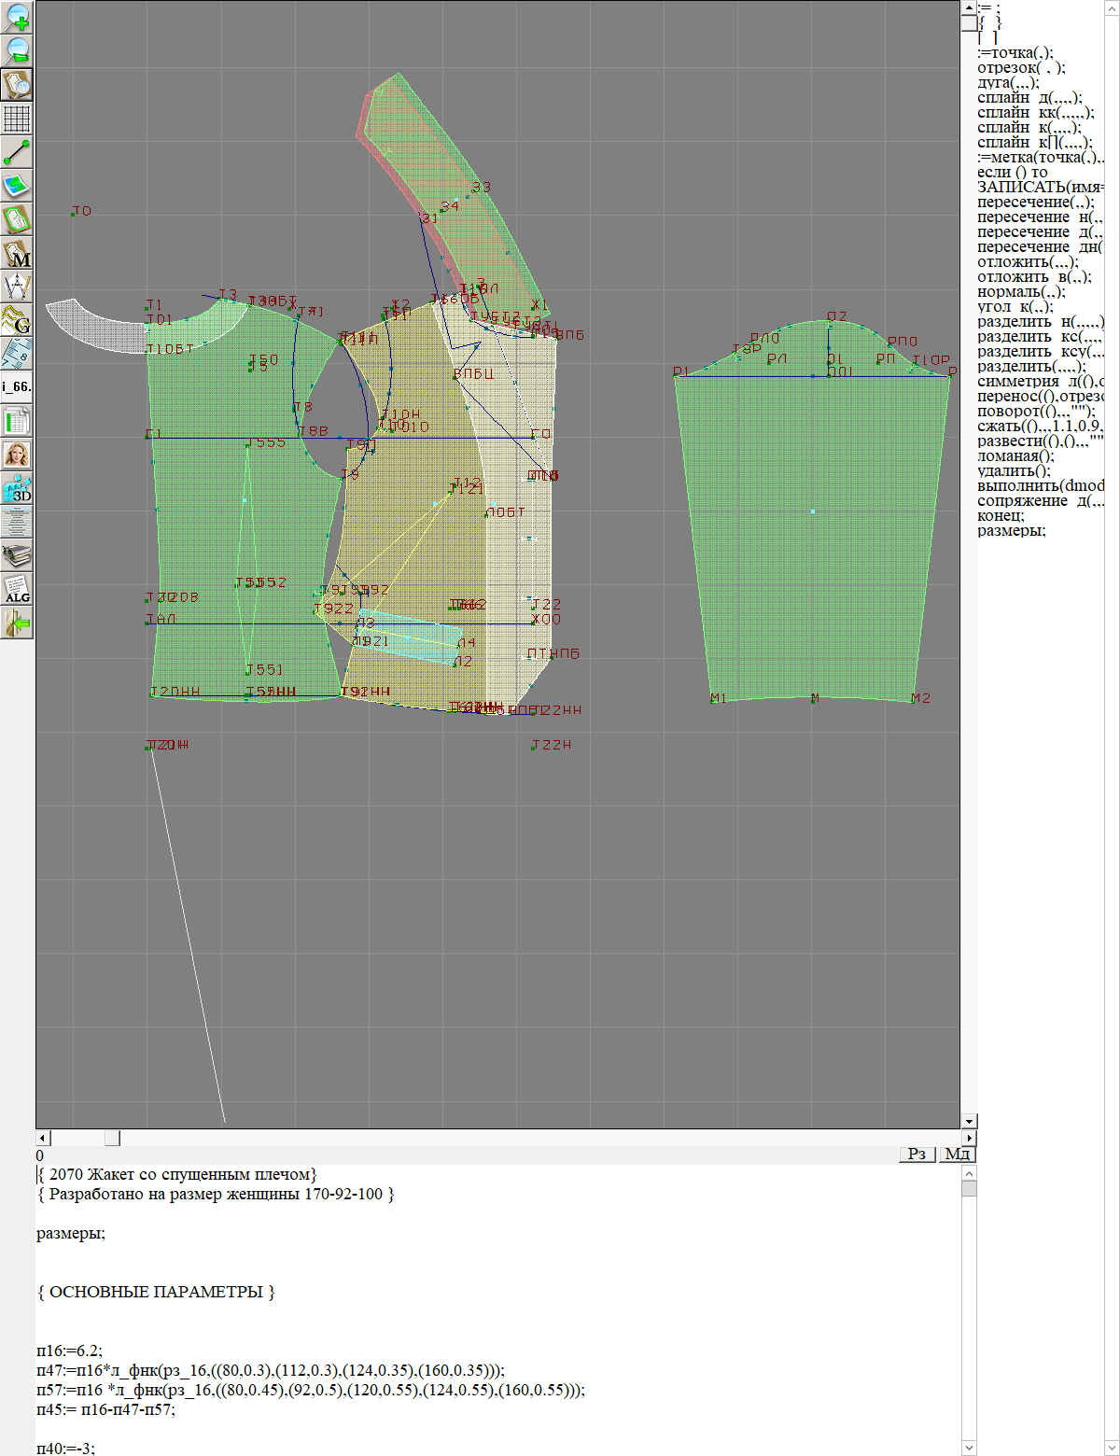The width and height of the screenshot is (1120, 1456).
Task: Click the Мд button
Action: [957, 1155]
